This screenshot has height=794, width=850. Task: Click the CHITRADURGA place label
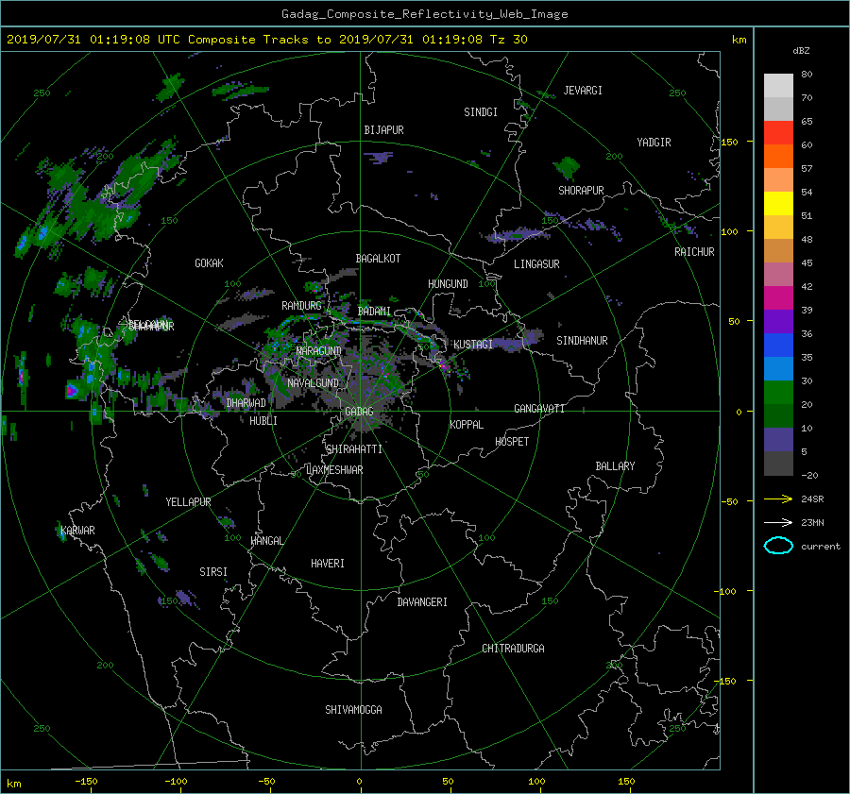pyautogui.click(x=513, y=649)
